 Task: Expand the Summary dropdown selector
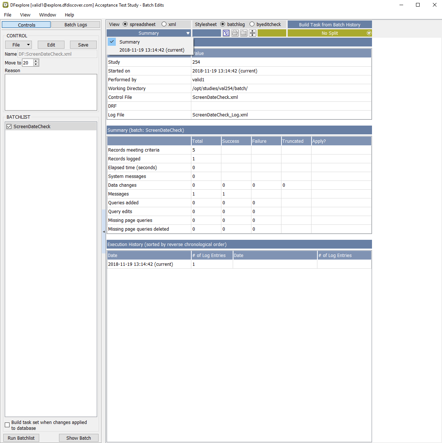149,33
